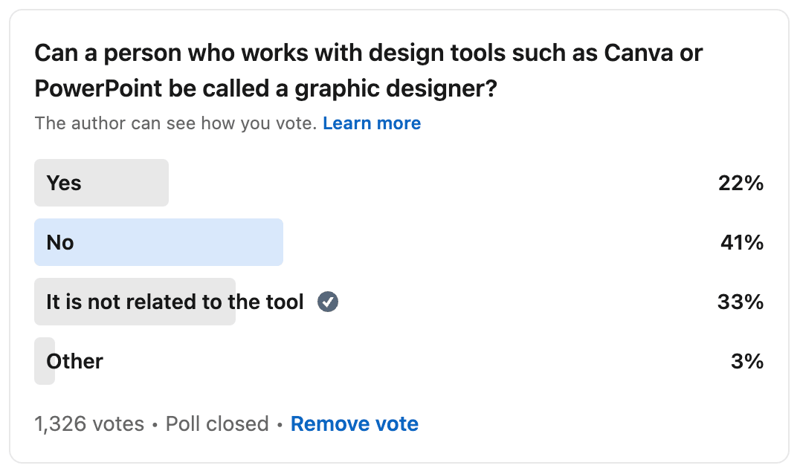The height and width of the screenshot is (471, 800).
Task: Click the 3% result for Other
Action: pyautogui.click(x=747, y=361)
